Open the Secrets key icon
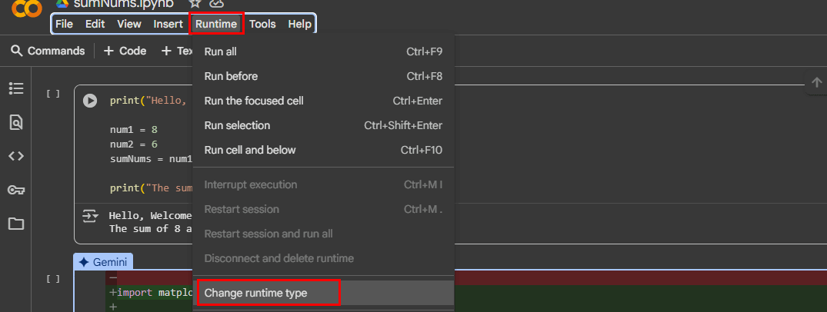The width and height of the screenshot is (827, 312). 16,190
